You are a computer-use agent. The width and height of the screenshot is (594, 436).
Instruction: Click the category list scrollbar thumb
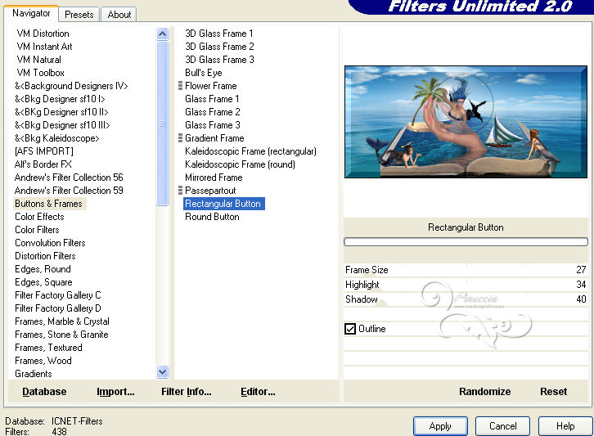162,124
